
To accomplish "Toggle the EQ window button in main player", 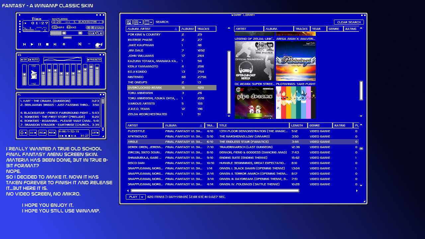I will tap(91, 33).
